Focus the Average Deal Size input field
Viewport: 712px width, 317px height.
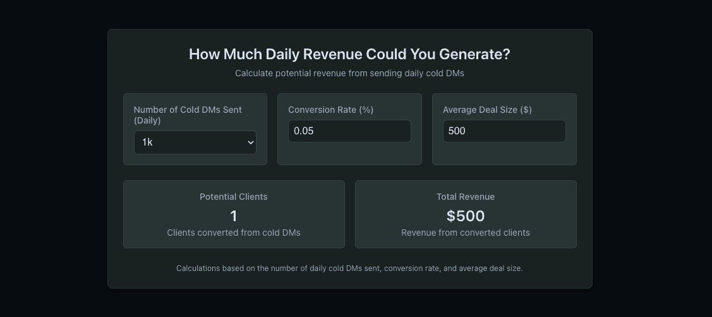click(x=505, y=131)
